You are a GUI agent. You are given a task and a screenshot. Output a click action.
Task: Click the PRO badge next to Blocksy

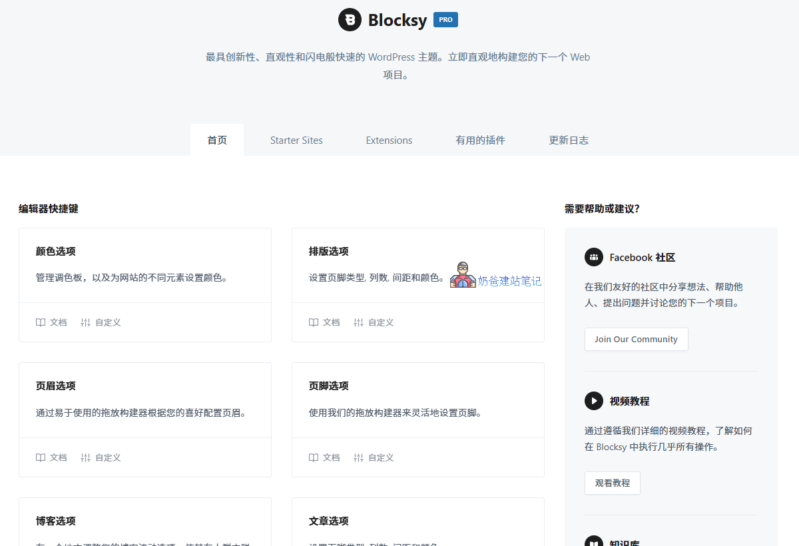click(445, 19)
